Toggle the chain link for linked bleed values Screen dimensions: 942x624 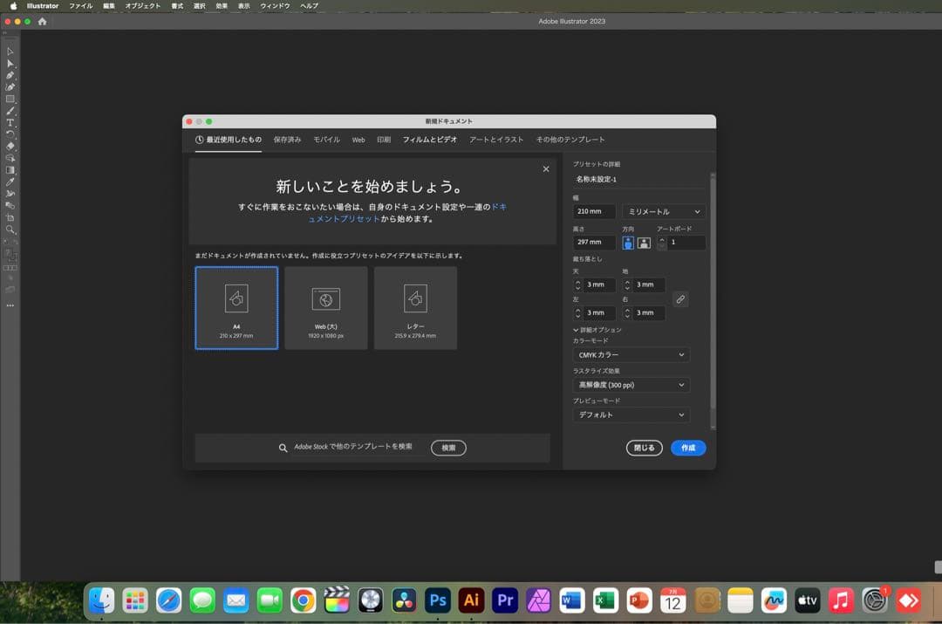(x=680, y=298)
